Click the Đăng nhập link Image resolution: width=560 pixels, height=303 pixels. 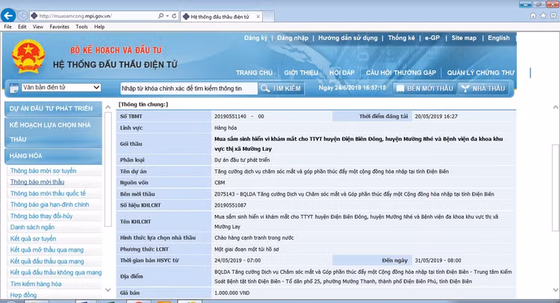(292, 38)
